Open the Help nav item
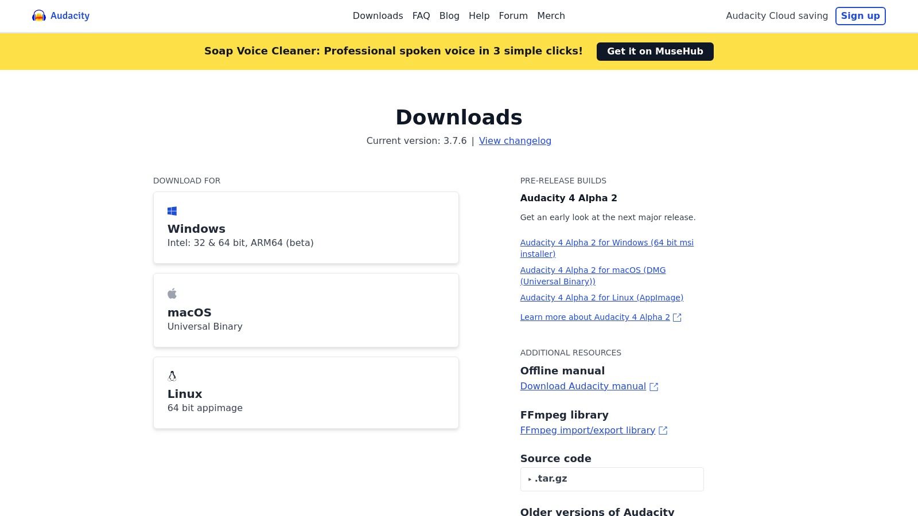918x516 pixels. click(x=479, y=16)
